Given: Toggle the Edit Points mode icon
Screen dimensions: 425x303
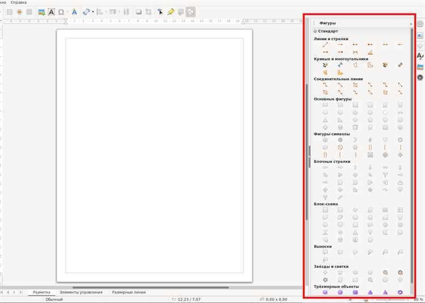Looking at the screenshot, I should coord(160,12).
